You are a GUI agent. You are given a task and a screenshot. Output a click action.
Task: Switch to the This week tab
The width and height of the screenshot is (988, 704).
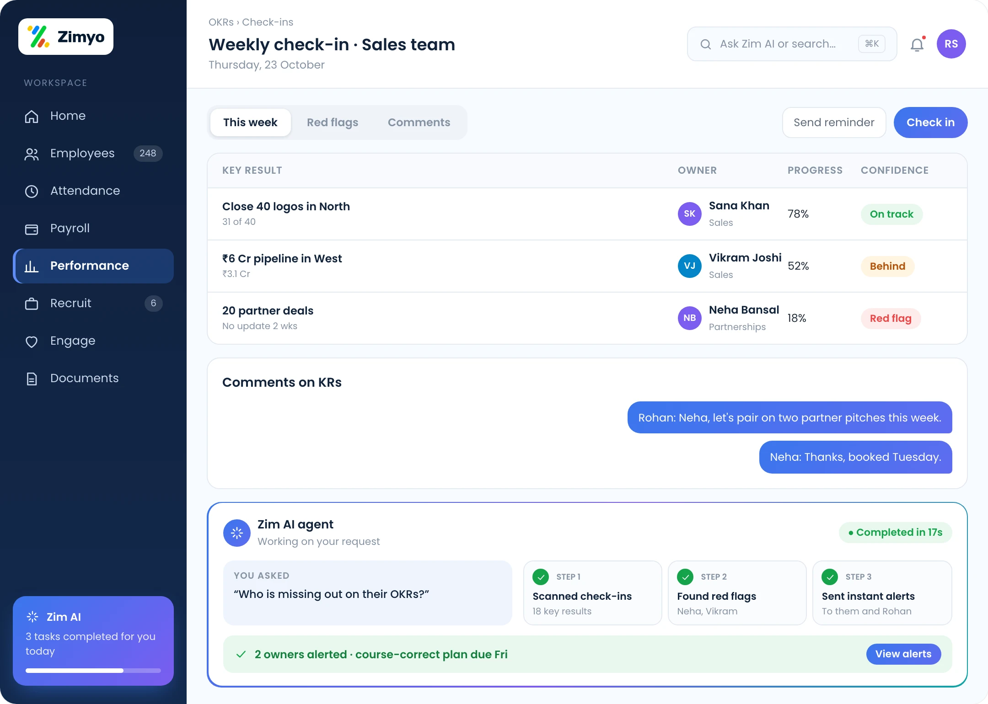[250, 123]
